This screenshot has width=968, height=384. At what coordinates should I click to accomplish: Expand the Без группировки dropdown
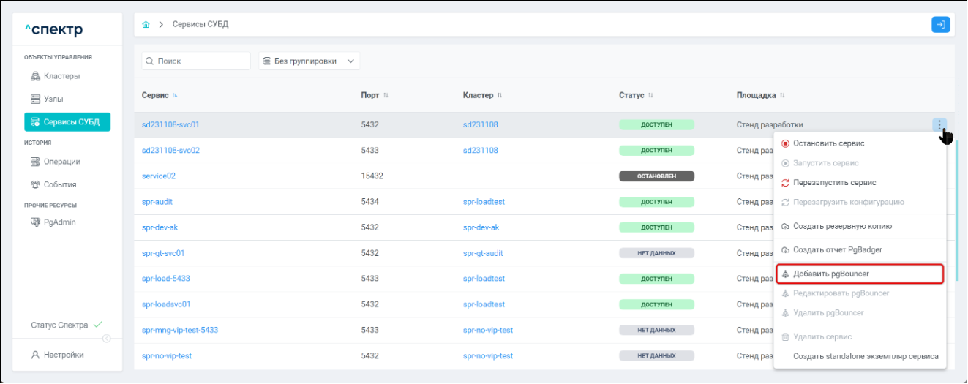(309, 61)
